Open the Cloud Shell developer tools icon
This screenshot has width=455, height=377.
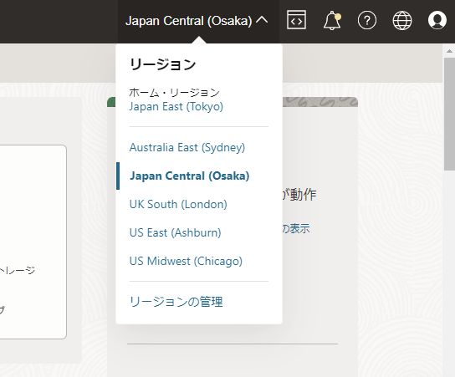[x=296, y=20]
